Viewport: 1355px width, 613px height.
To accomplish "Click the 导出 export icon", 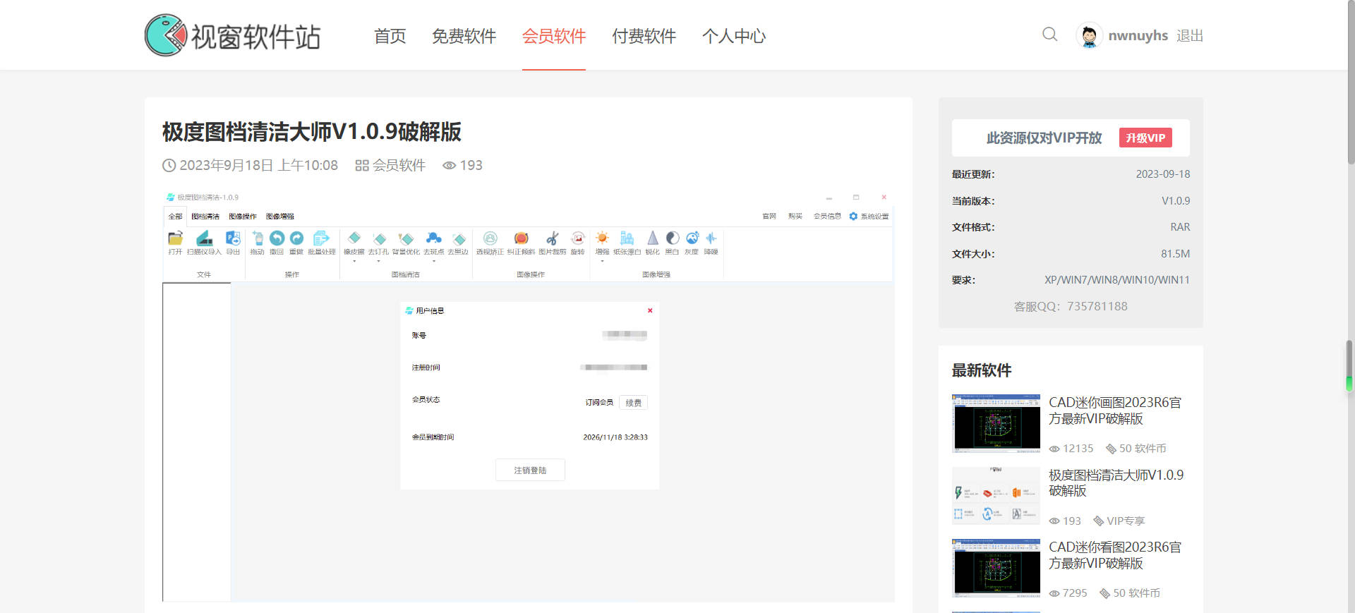I will 233,238.
